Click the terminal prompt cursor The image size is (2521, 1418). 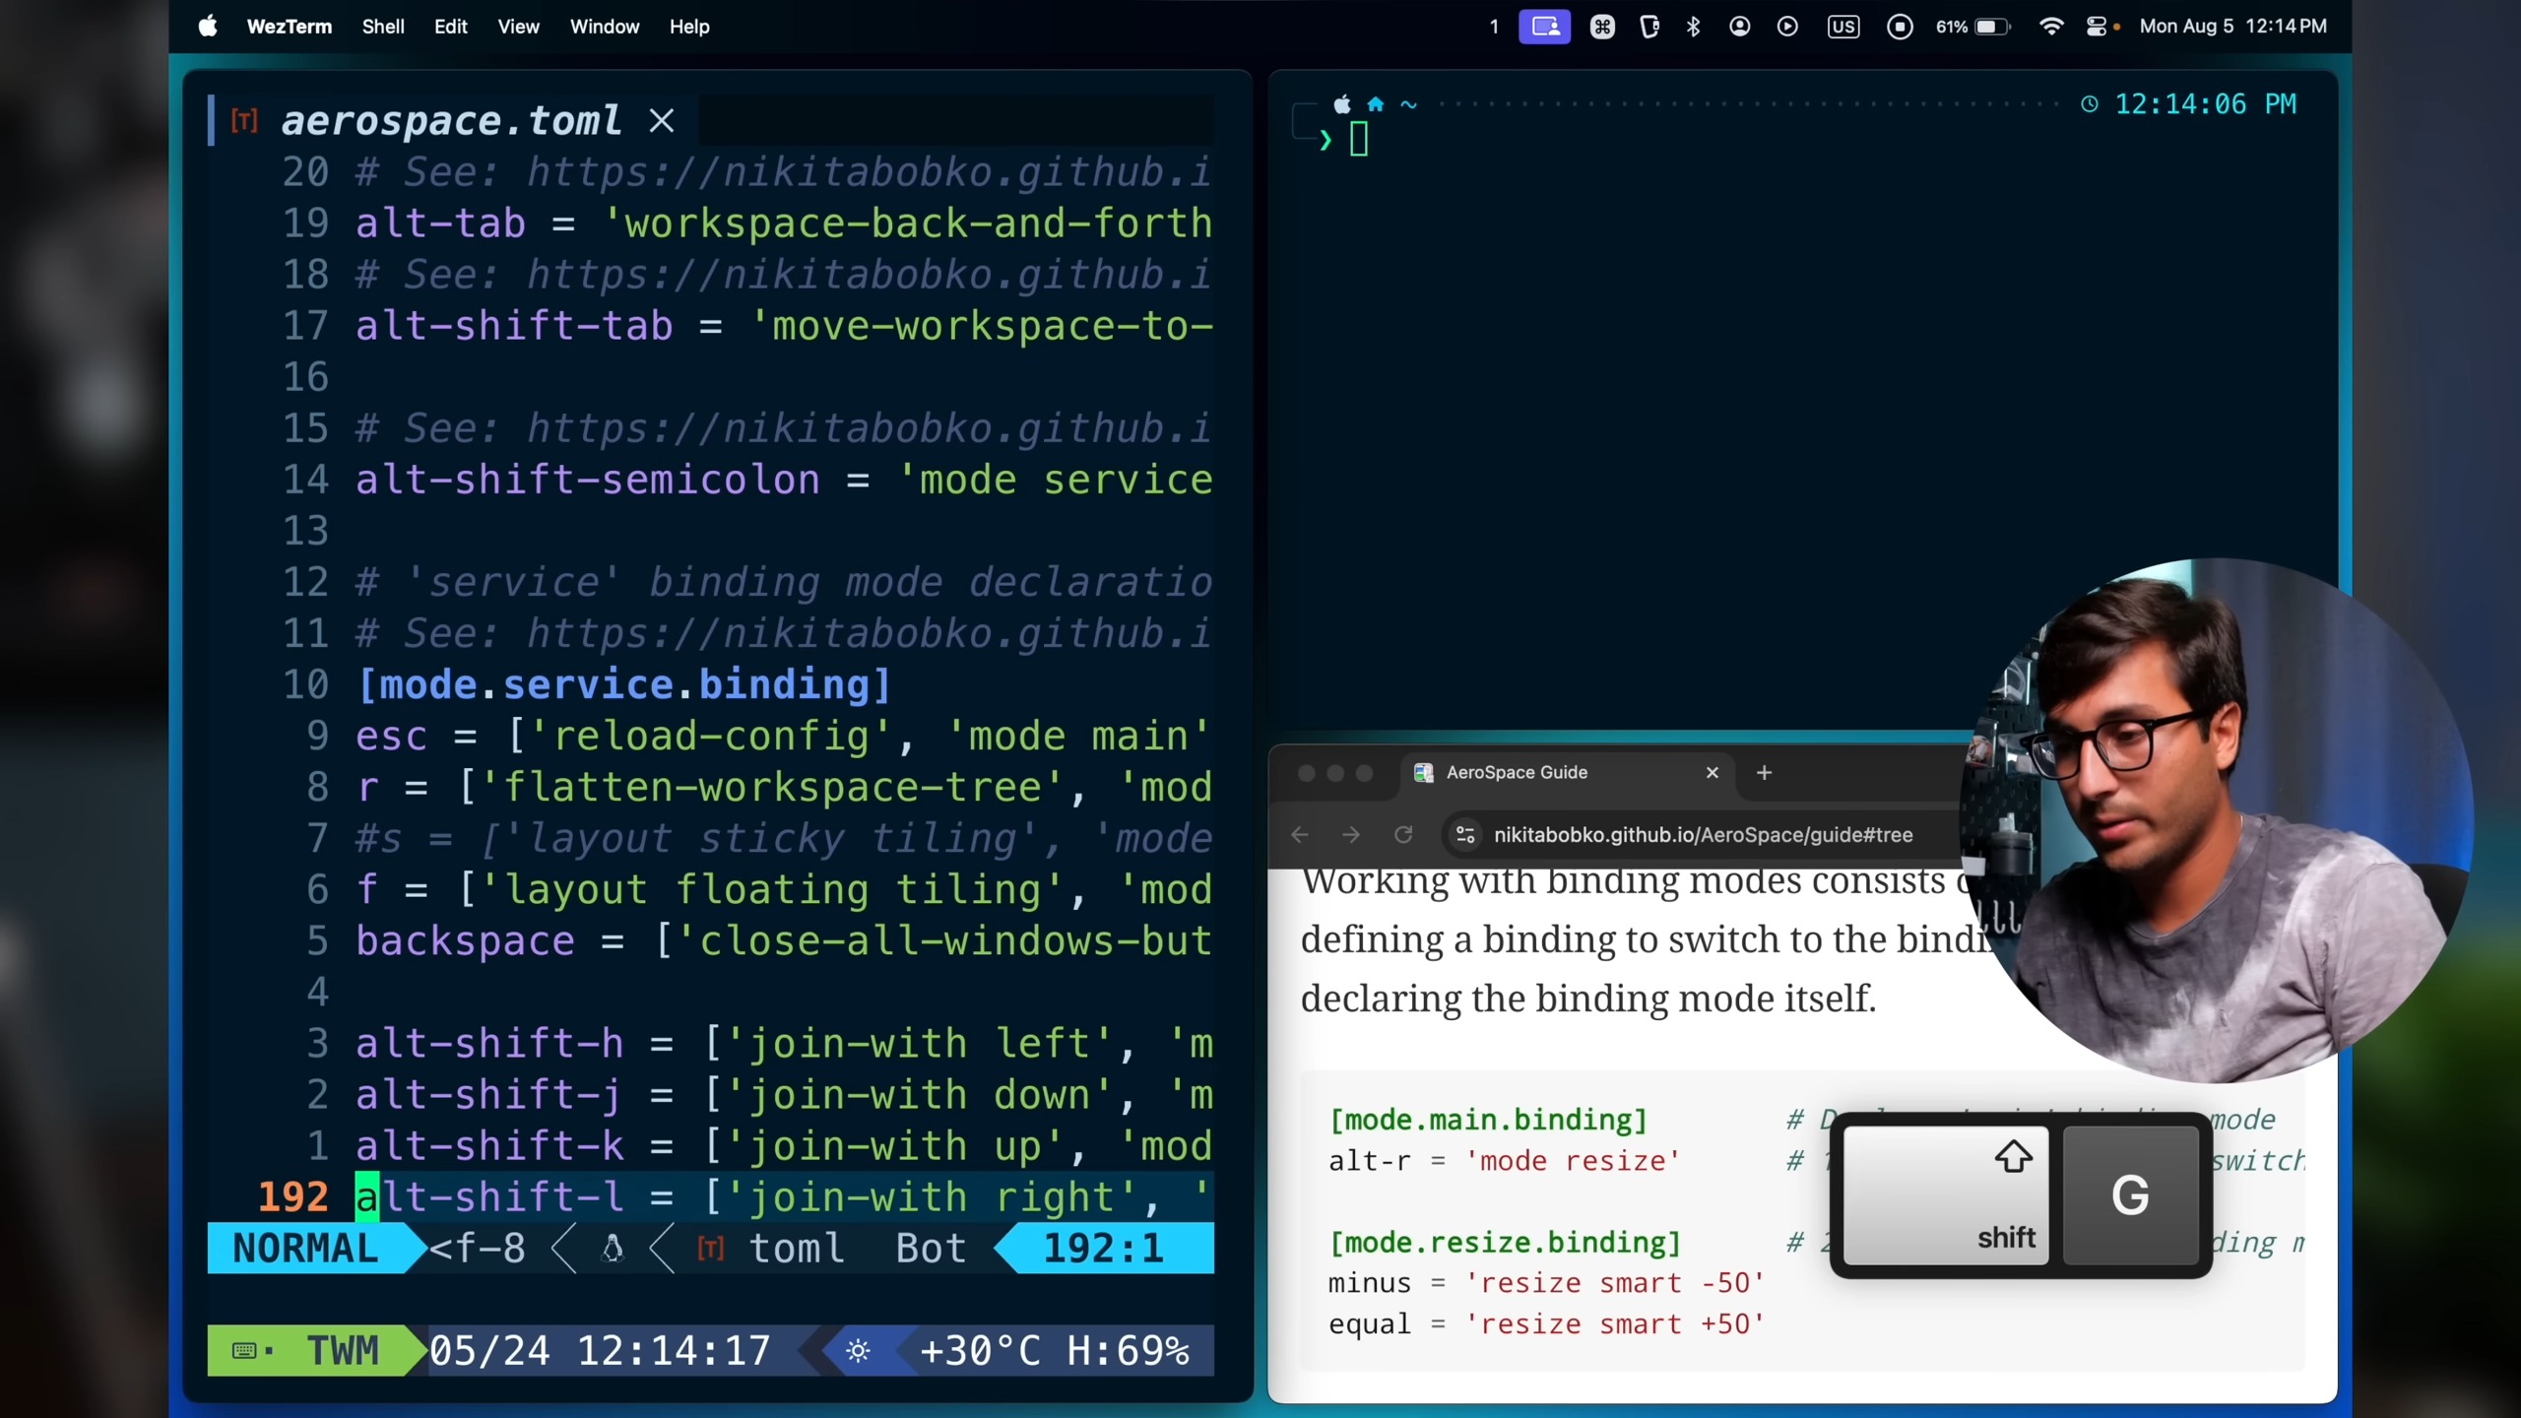click(1359, 140)
